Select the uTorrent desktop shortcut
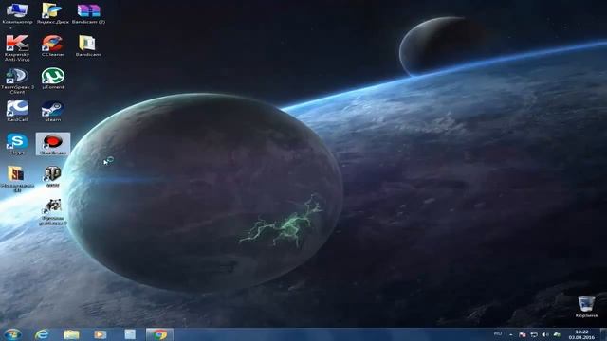The image size is (607, 341). (53, 79)
